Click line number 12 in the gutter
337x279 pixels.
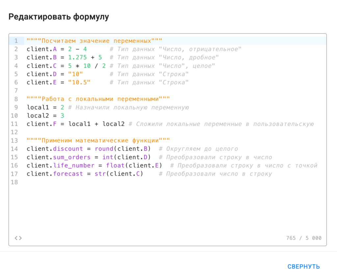tap(14, 132)
